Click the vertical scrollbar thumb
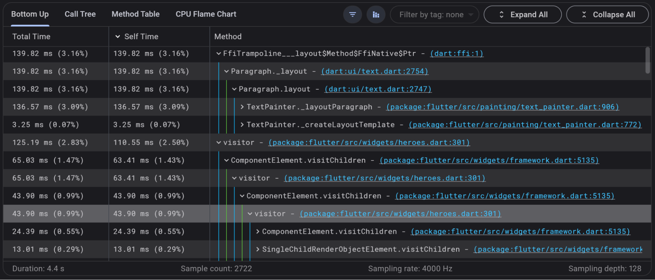Viewport: 655px width, 280px height. coord(647,60)
